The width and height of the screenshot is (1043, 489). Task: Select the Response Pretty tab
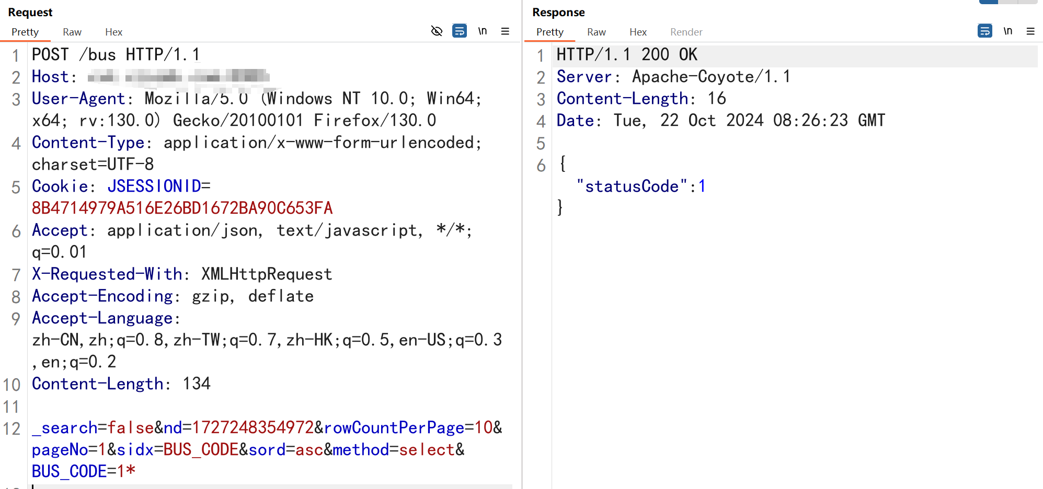click(x=550, y=32)
